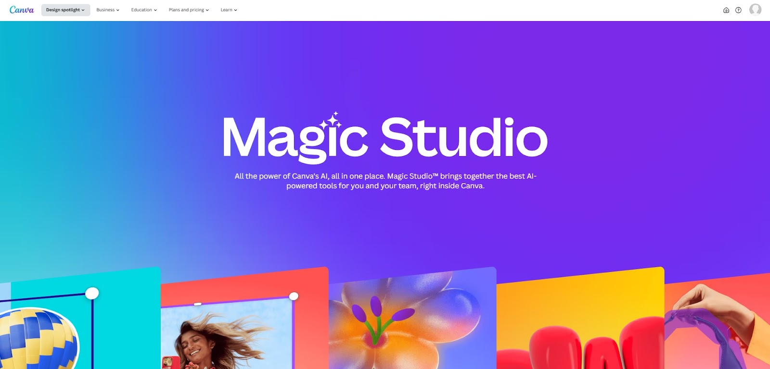Open the Education dropdown
Image resolution: width=770 pixels, height=369 pixels.
tap(144, 10)
